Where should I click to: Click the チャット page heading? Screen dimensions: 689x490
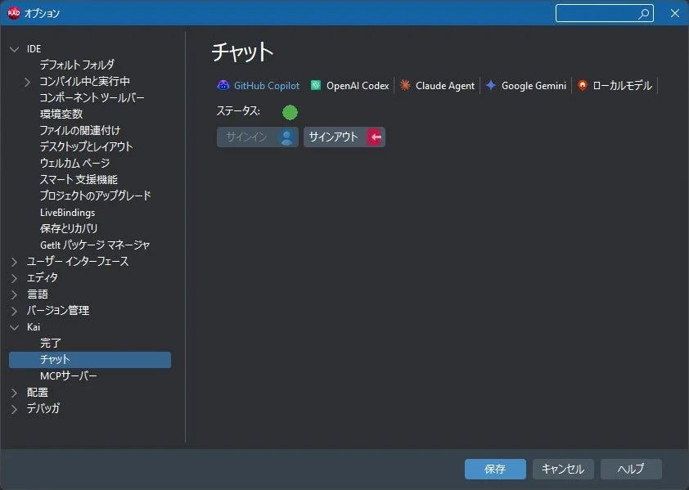tap(242, 52)
